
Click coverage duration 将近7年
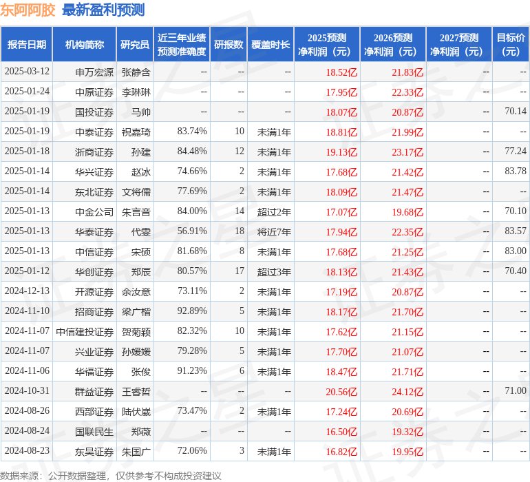[x=274, y=231]
